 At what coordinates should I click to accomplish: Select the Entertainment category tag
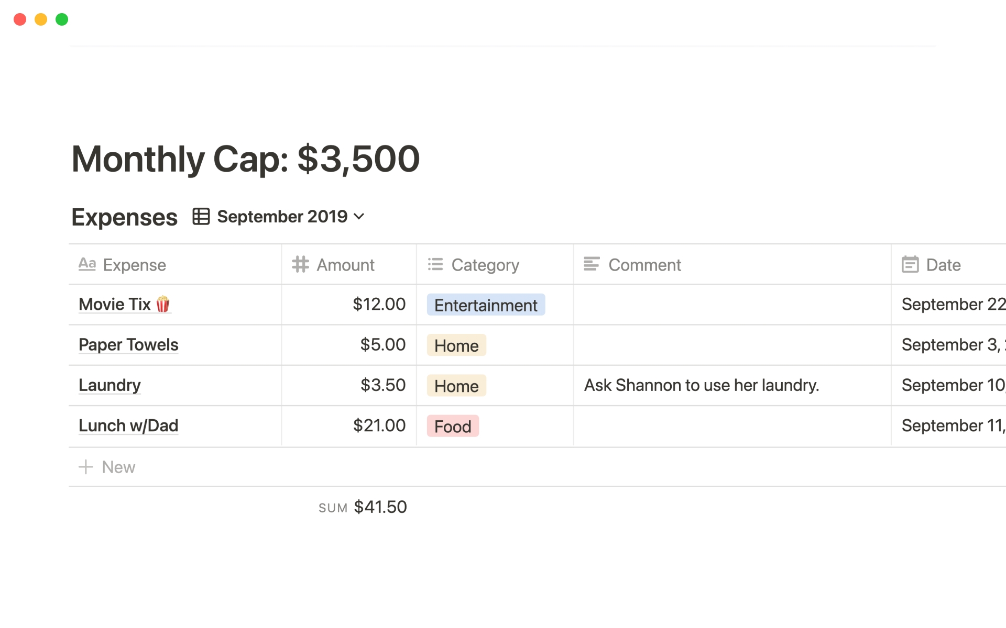click(485, 305)
